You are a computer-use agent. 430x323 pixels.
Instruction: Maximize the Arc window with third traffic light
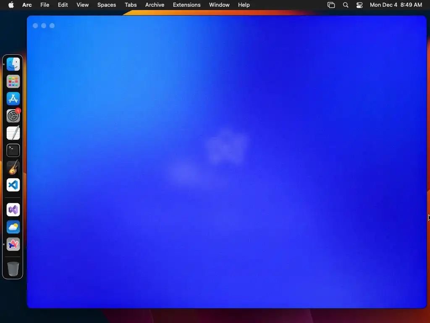[x=52, y=26]
